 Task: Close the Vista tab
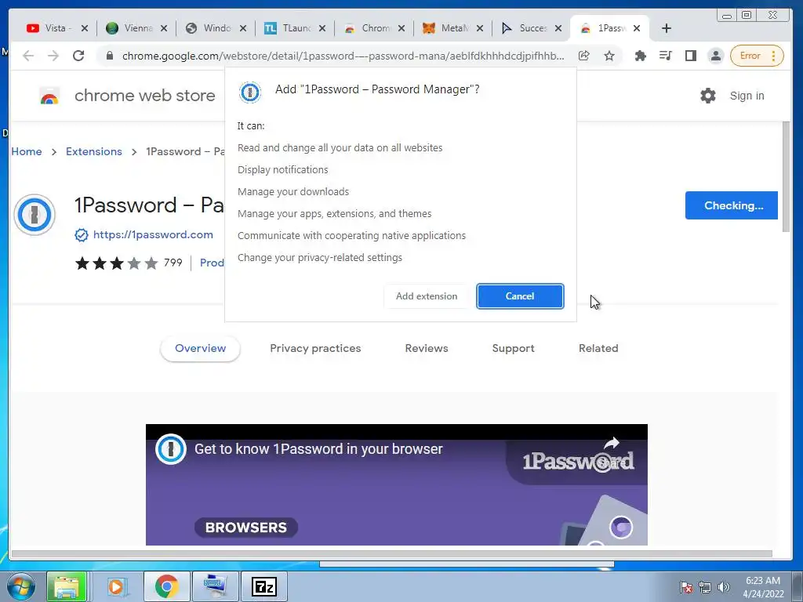tap(85, 28)
